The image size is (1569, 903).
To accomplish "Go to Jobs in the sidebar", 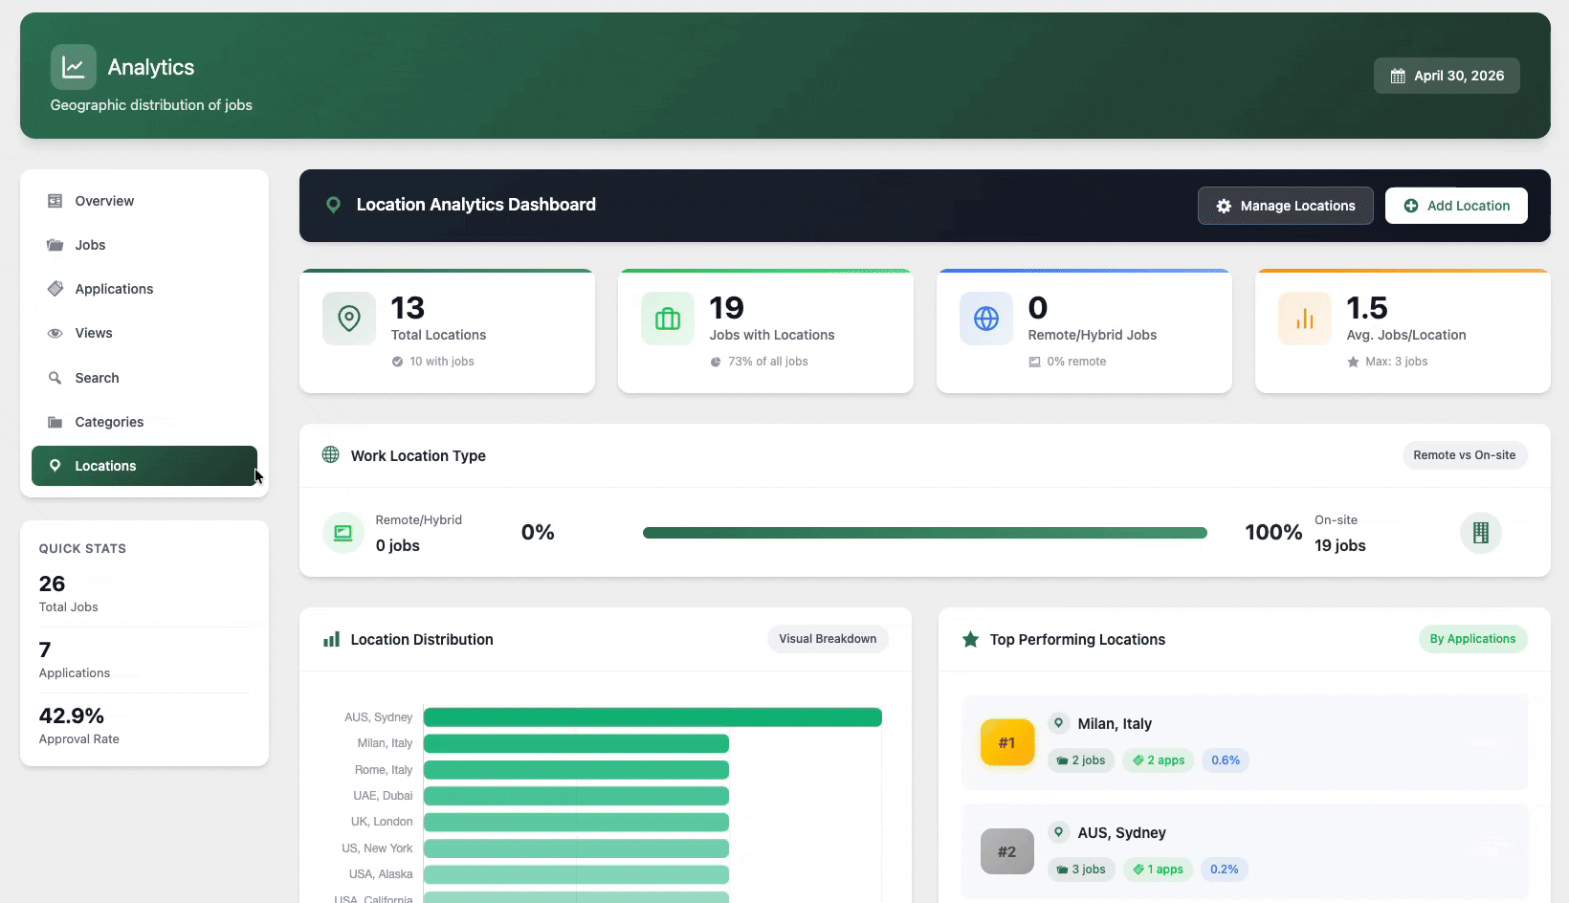I will [x=90, y=245].
